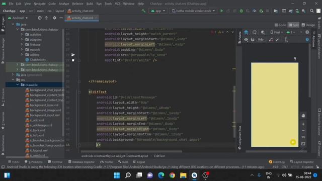Switch editor to Design view
The width and height of the screenshot is (322, 181).
tap(308, 25)
